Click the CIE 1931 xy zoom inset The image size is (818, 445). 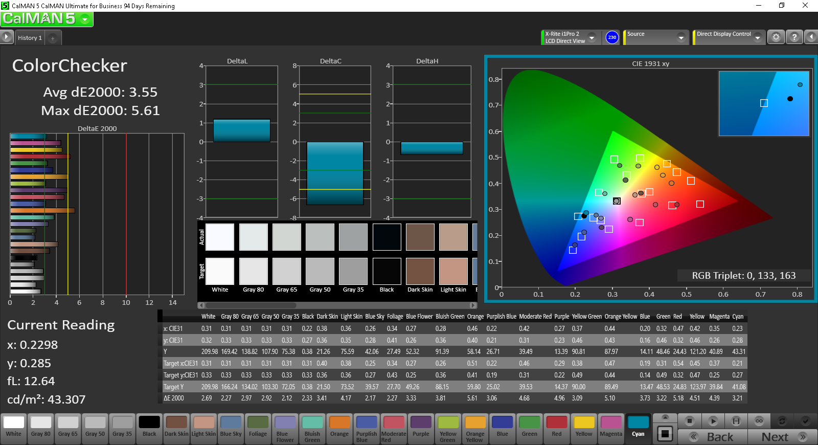(764, 103)
